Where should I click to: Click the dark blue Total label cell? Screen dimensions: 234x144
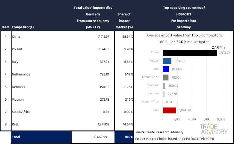41,137
